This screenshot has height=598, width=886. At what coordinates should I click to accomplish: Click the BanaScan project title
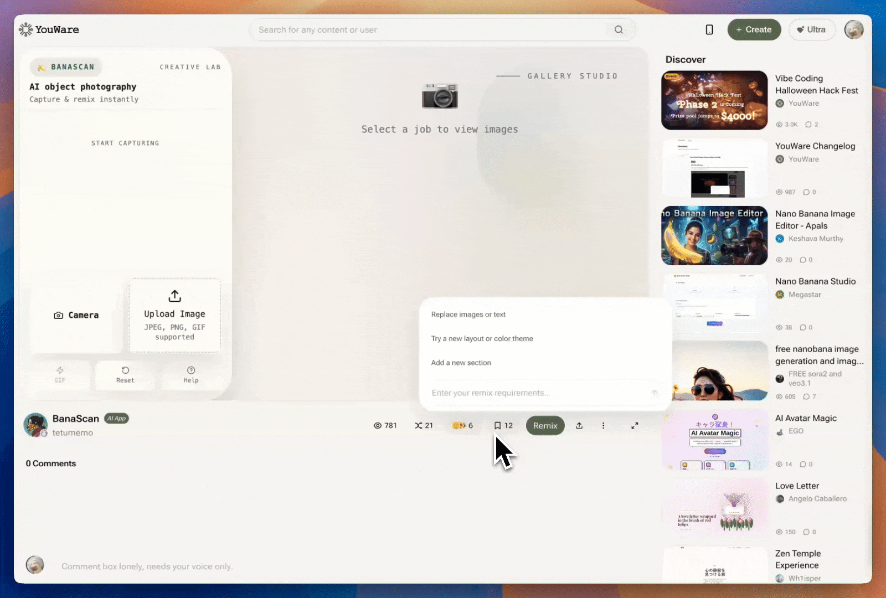pos(76,419)
